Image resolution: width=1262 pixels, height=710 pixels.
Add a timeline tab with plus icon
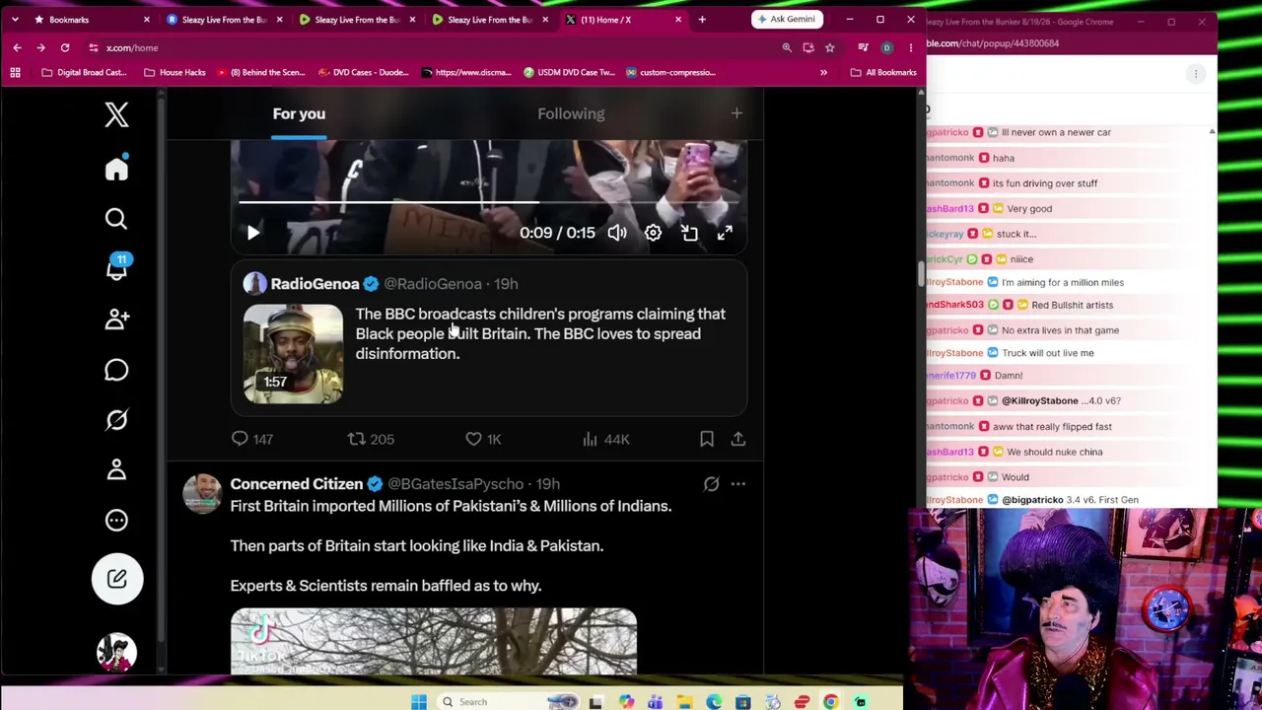[736, 113]
